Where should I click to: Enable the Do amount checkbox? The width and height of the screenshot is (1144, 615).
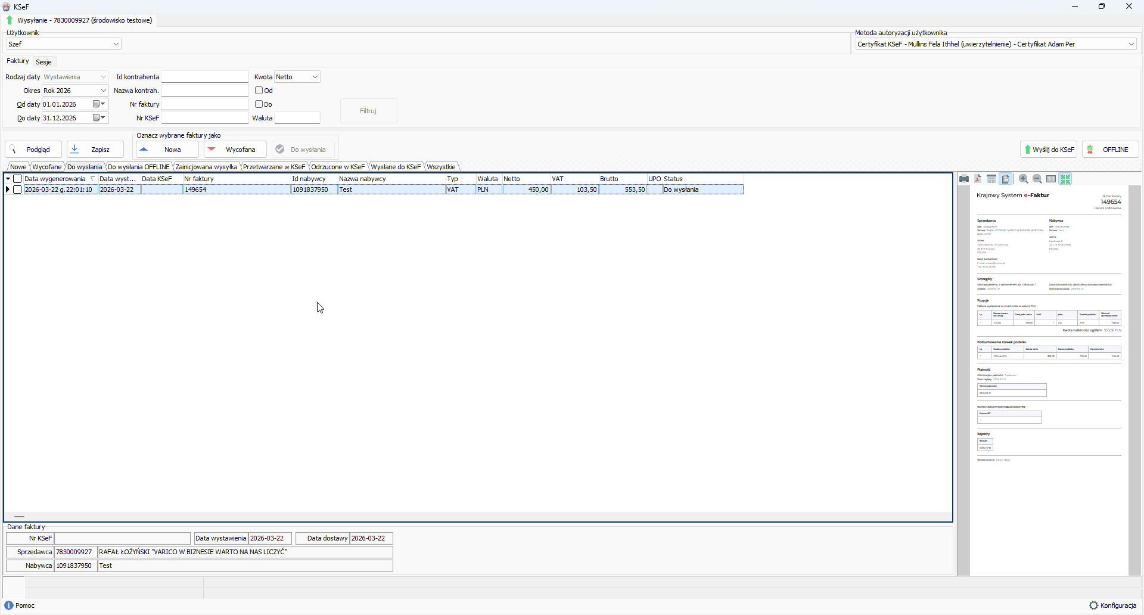[259, 104]
